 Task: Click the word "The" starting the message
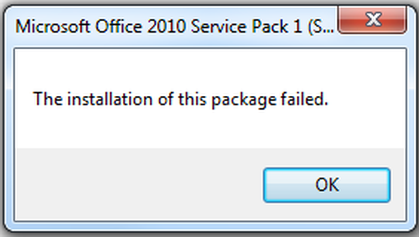(48, 99)
